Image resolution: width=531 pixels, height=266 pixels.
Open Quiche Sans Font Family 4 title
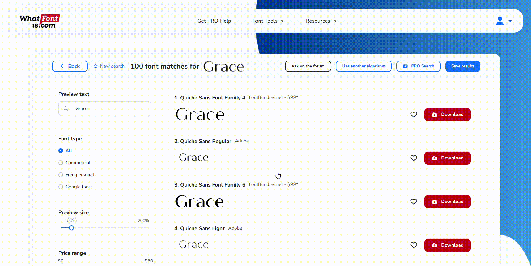[x=210, y=98]
